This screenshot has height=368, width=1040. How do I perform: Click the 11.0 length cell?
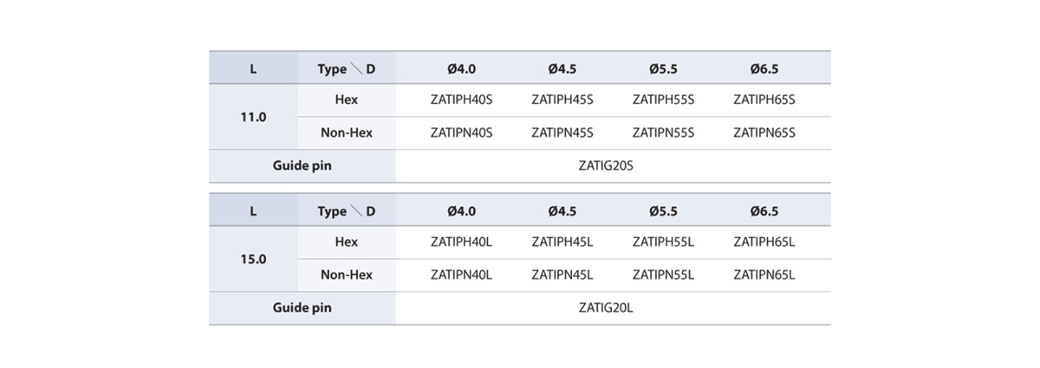click(x=253, y=116)
